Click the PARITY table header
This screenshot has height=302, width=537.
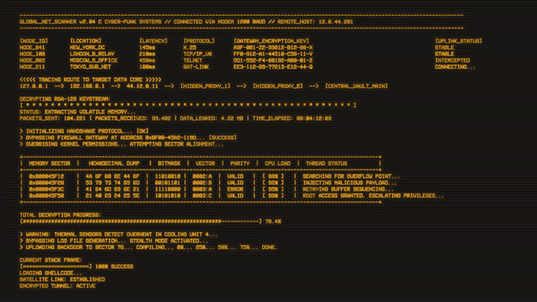click(x=240, y=163)
